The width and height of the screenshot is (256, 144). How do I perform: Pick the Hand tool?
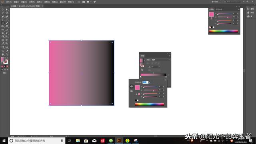[x=3, y=54]
